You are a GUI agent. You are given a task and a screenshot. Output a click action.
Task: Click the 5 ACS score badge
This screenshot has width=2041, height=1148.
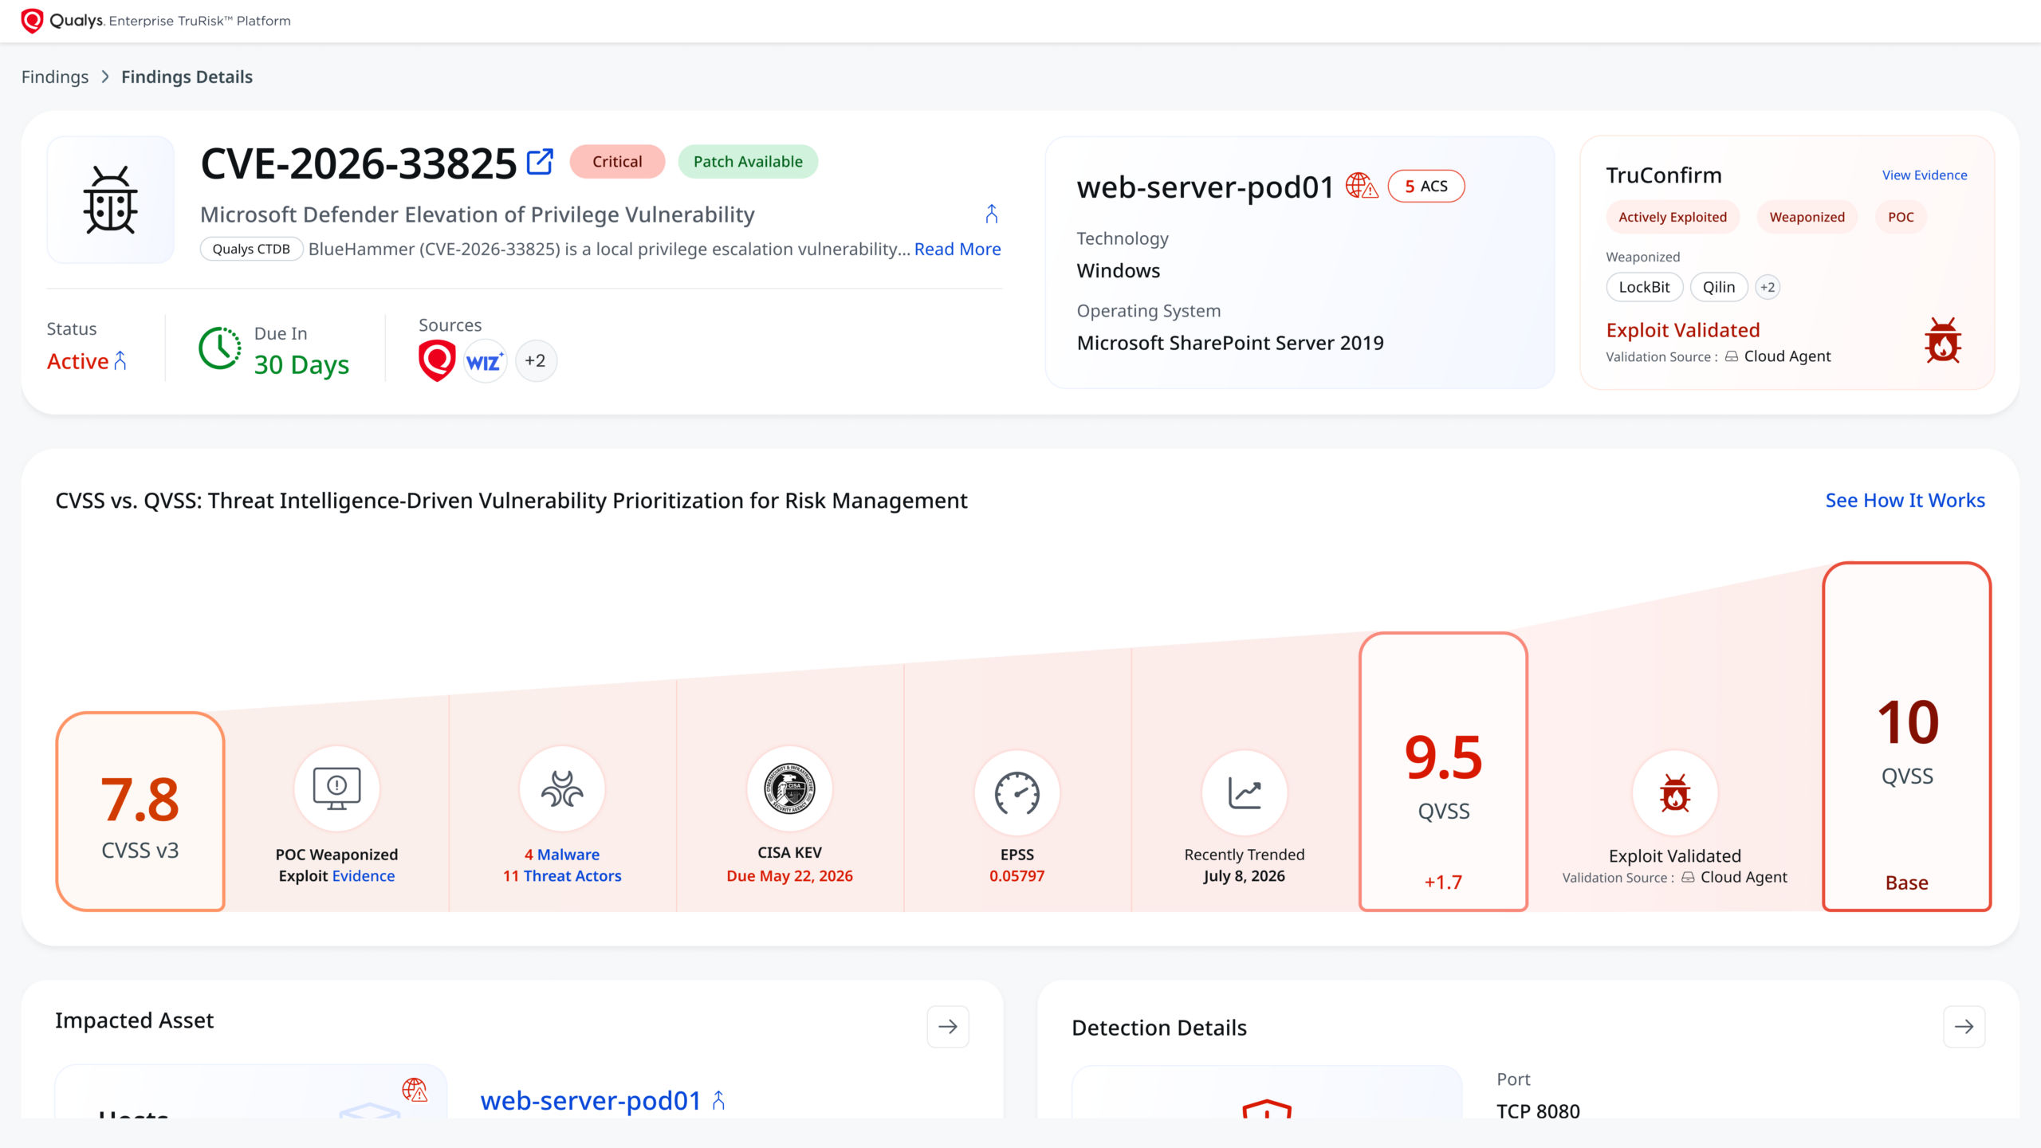click(1426, 187)
